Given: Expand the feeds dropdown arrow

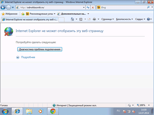Looking at the screenshot, I should click(85, 19).
